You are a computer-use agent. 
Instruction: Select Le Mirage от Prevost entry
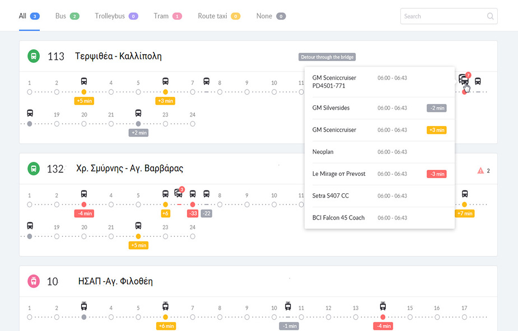click(339, 174)
